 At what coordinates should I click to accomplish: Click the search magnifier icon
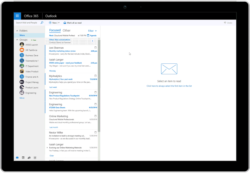(x=42, y=23)
